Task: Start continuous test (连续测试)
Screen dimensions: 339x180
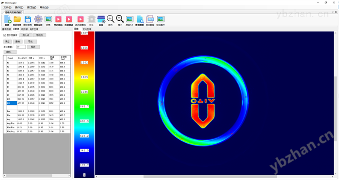Action: coord(69,19)
